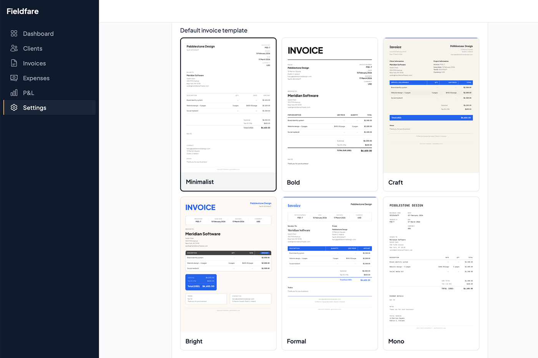The image size is (538, 358).
Task: Go to the Clients page label
Action: click(x=33, y=49)
